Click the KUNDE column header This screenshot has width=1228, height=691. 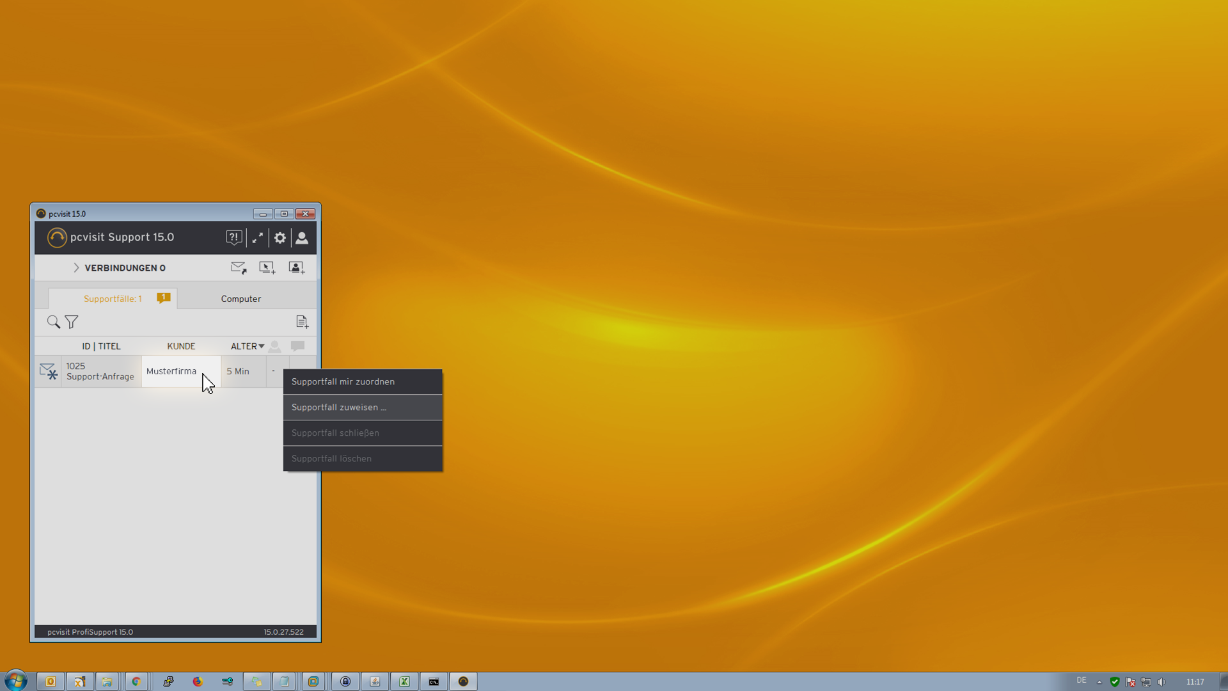(181, 346)
